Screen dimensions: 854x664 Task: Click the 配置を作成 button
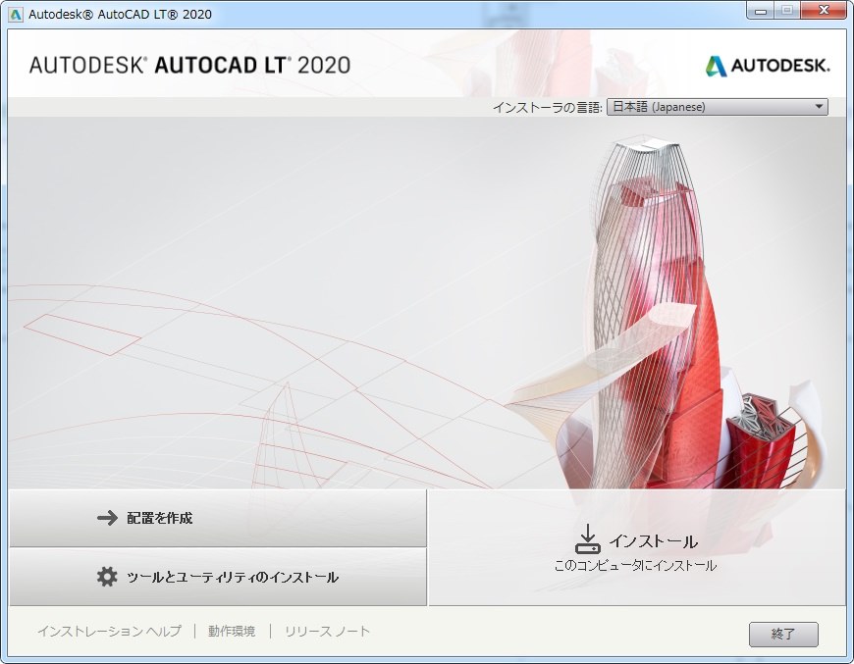218,518
